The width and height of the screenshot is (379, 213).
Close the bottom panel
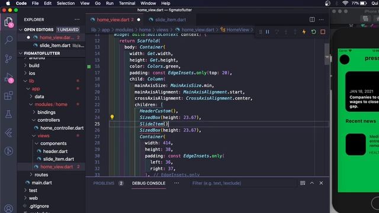point(321,183)
